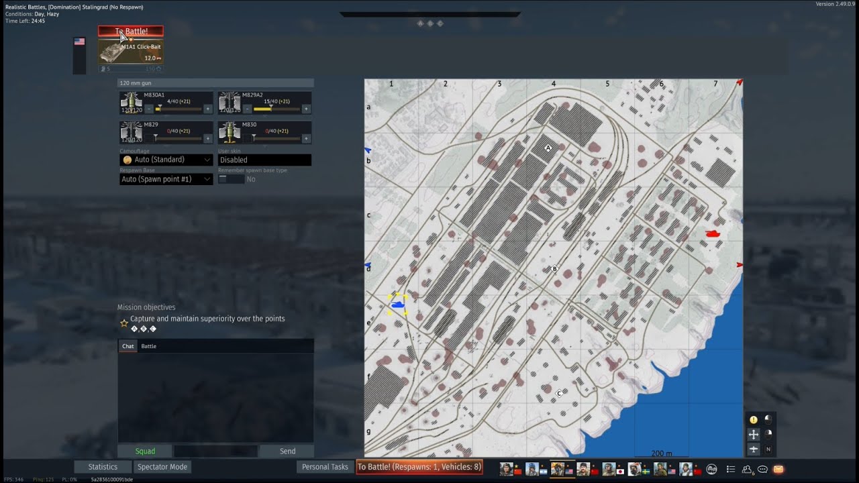
Task: Select the highlighted crew portrait beside USA flag
Action: click(x=558, y=469)
